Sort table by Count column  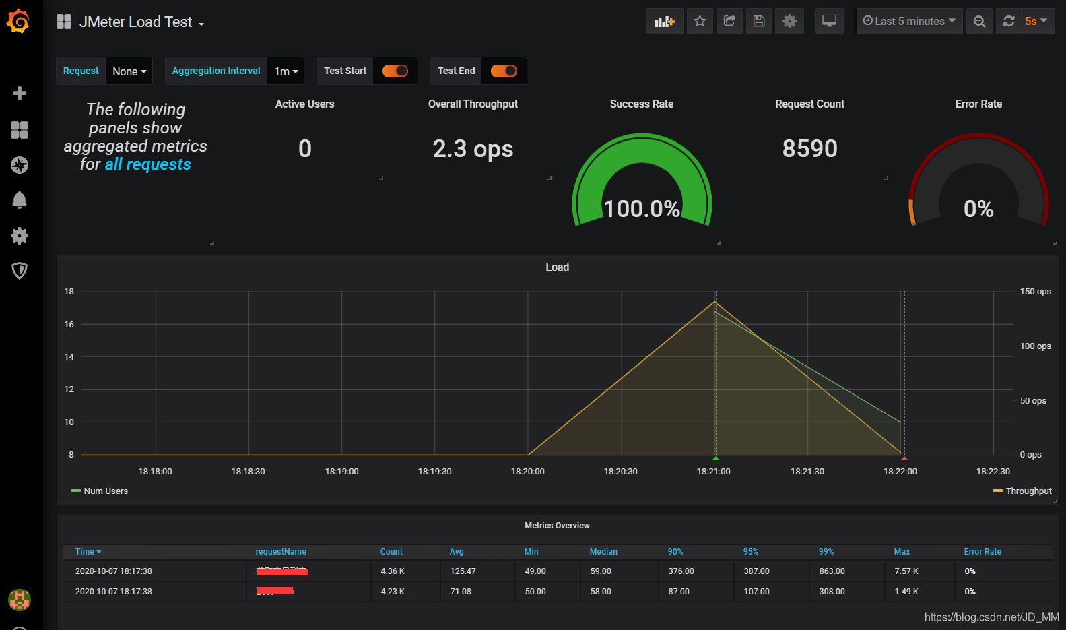click(x=391, y=552)
